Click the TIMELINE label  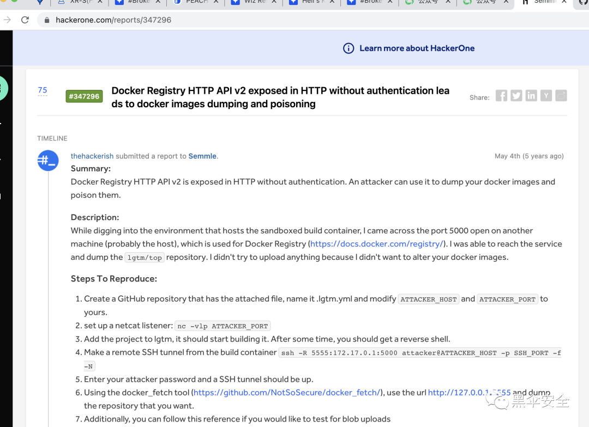click(52, 138)
